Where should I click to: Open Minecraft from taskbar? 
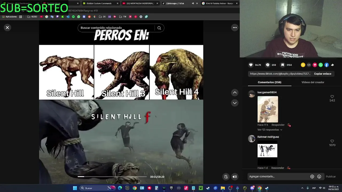click(201, 188)
